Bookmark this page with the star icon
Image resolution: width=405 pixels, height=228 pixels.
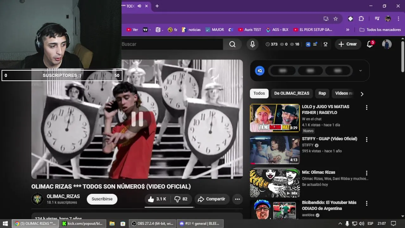(336, 19)
